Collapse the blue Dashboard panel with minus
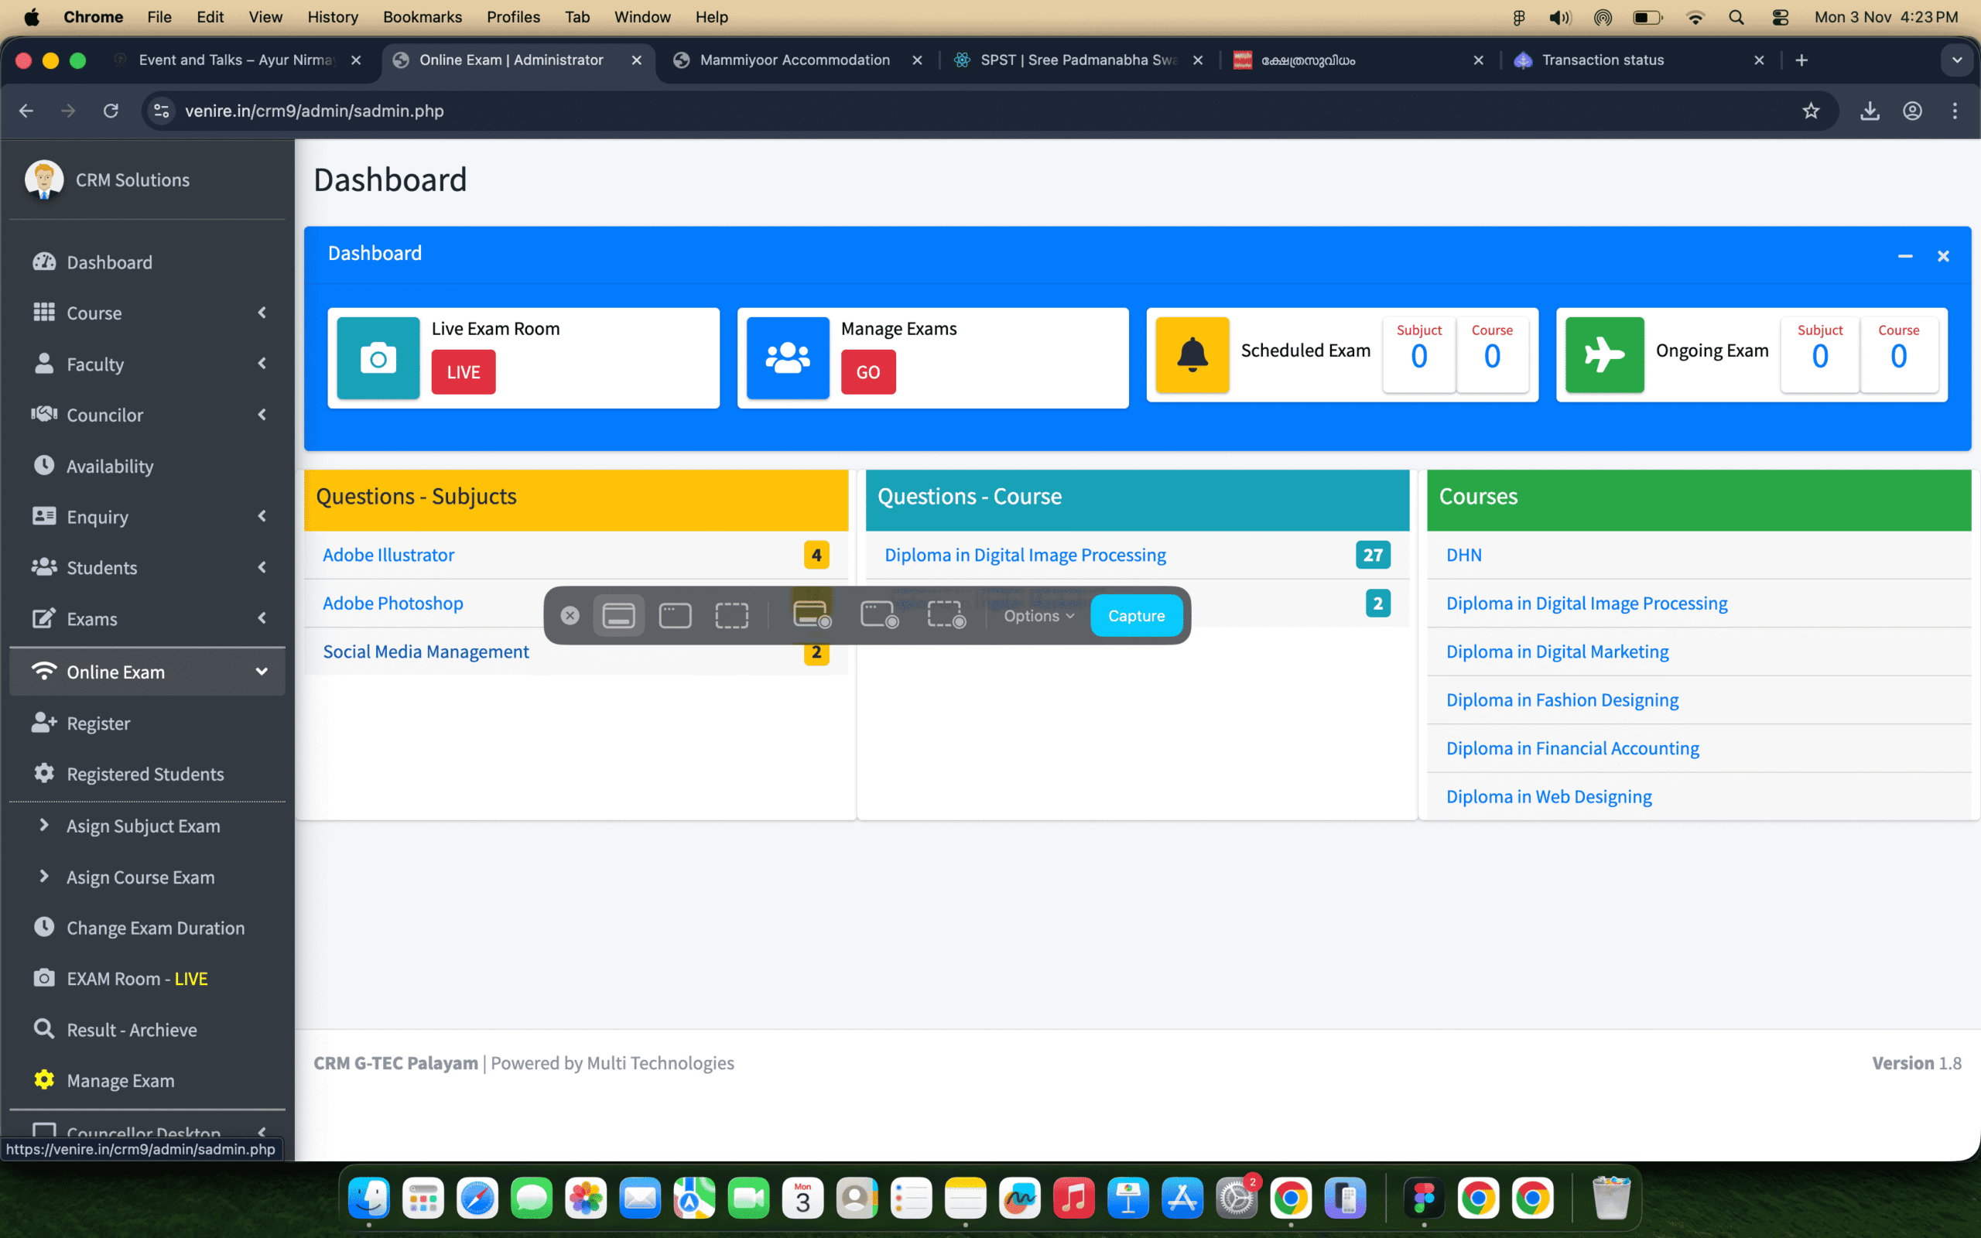The image size is (1981, 1238). pos(1905,256)
